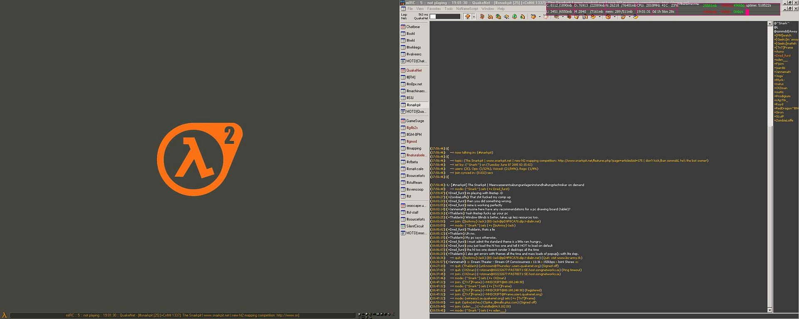
Task: Click the lag meter progress bar
Action: click(445, 17)
